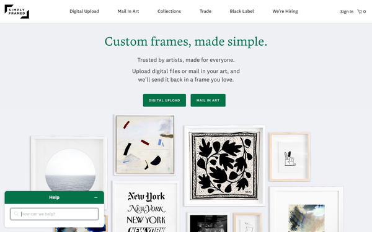The width and height of the screenshot is (372, 232).
Task: Open the Trade page
Action: coord(205,11)
